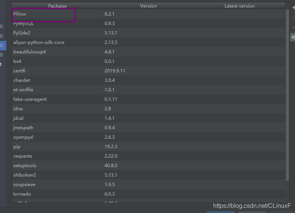Click idna's version 2.8

click(108, 109)
